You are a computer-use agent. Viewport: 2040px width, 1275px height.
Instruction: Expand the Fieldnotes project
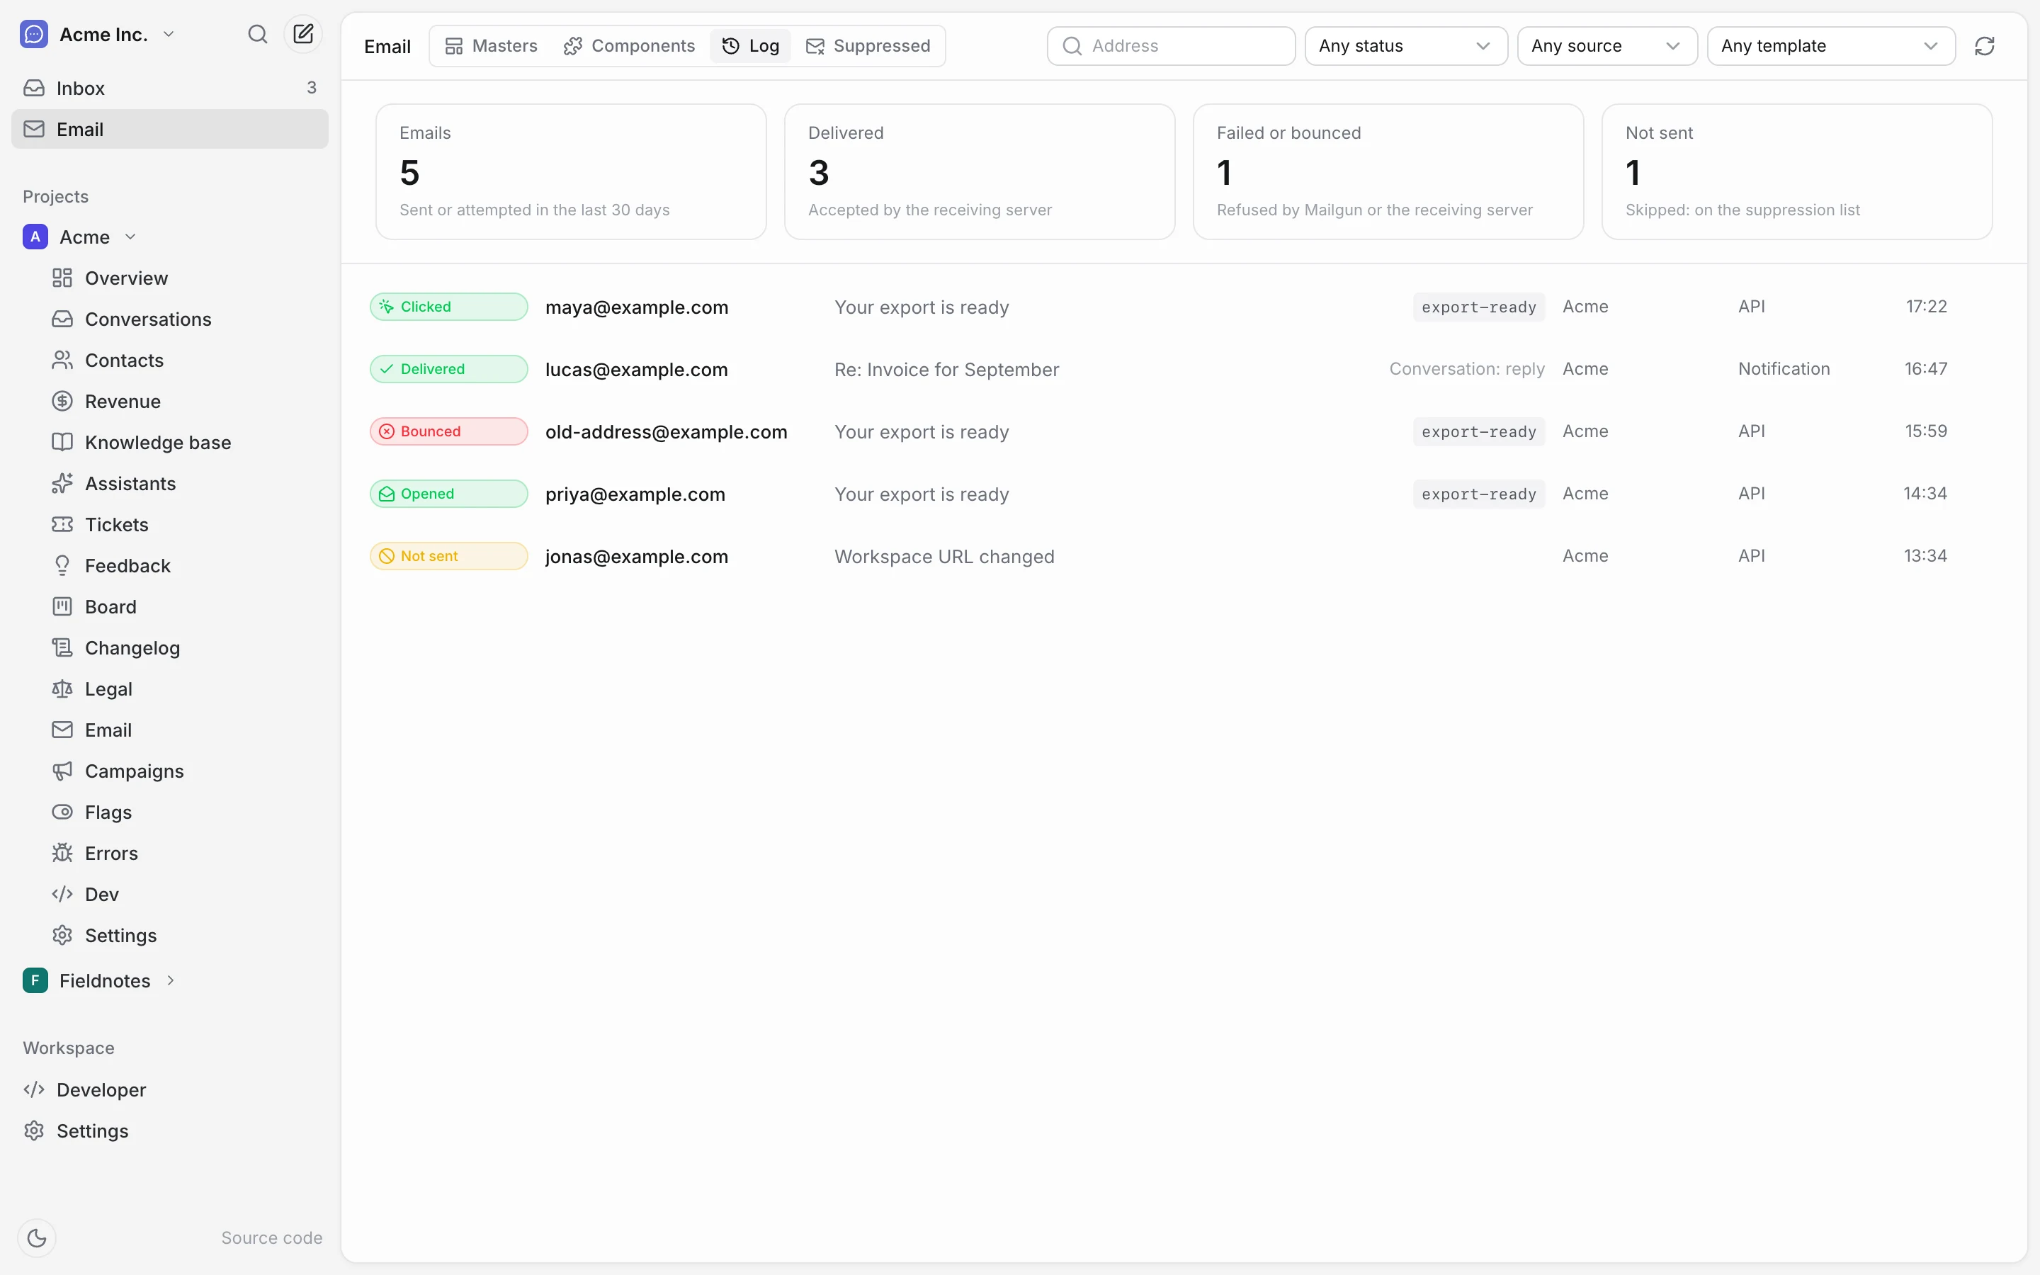coord(171,981)
